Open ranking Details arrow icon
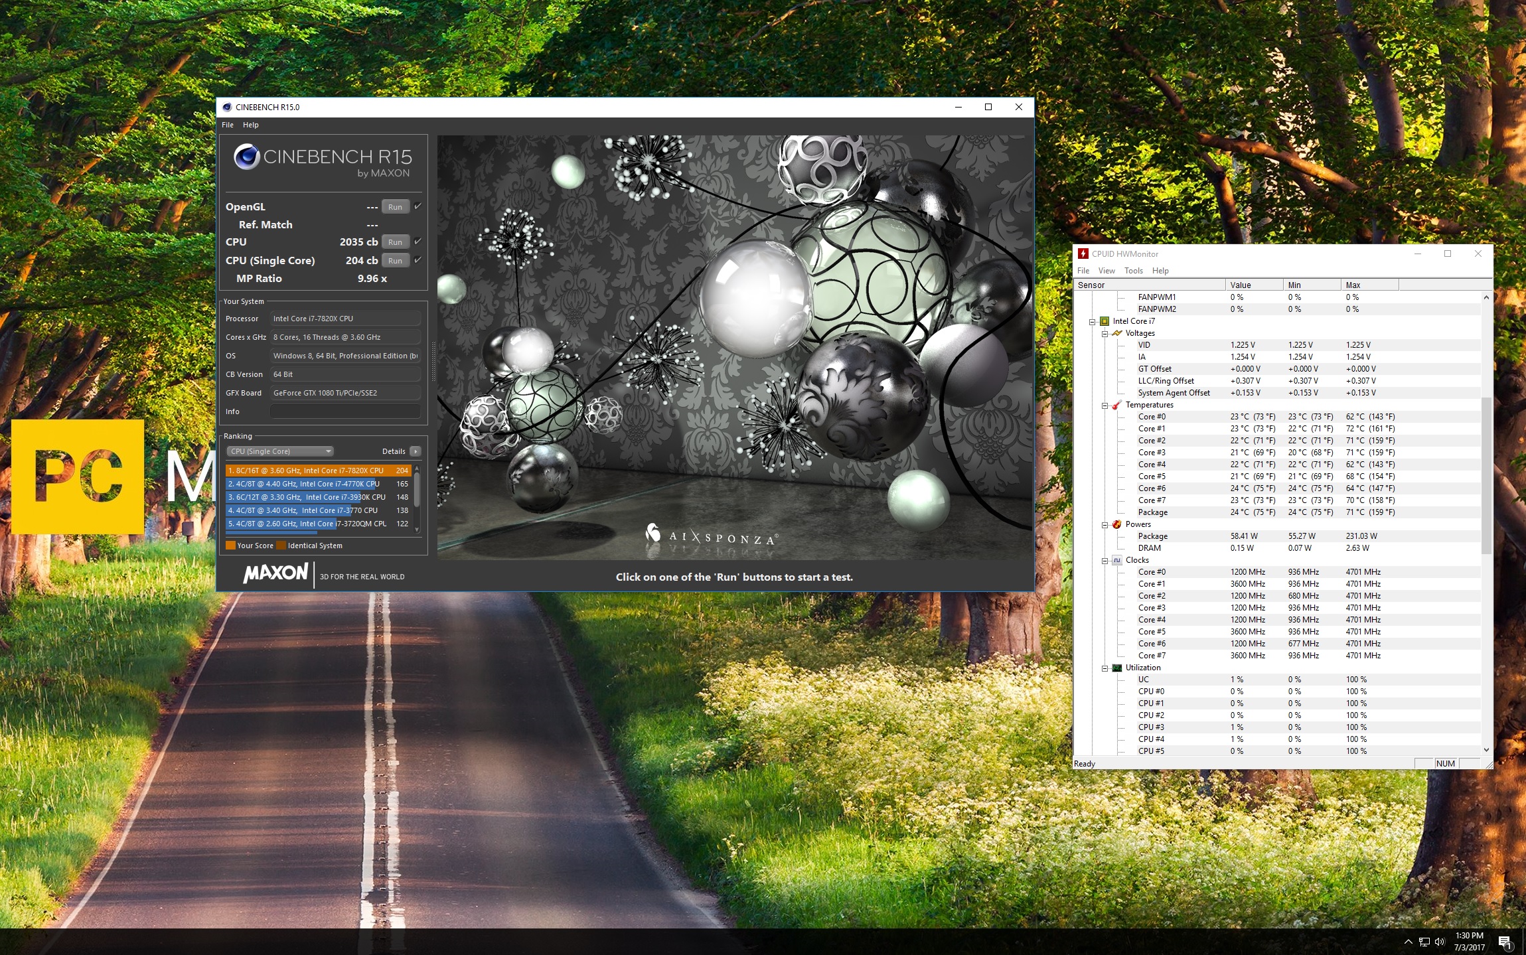 416,451
